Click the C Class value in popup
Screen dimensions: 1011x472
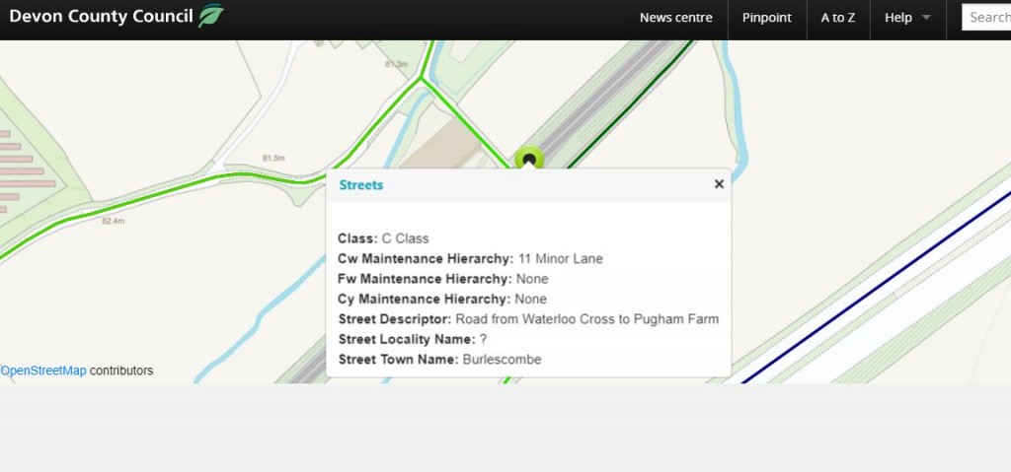point(405,238)
